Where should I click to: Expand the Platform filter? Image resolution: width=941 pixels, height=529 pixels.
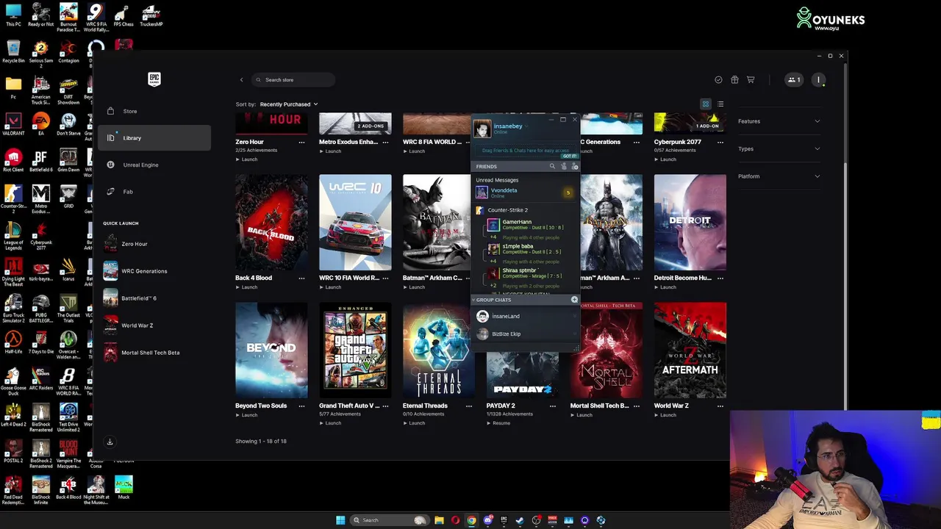[779, 176]
